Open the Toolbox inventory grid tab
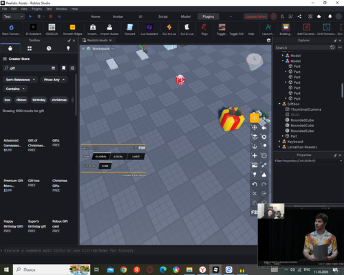The image size is (344, 275). (x=30, y=48)
